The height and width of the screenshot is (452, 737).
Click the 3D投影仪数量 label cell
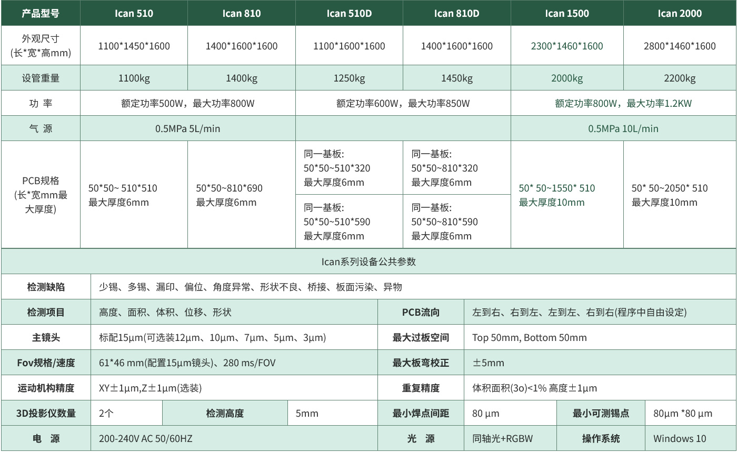46,413
